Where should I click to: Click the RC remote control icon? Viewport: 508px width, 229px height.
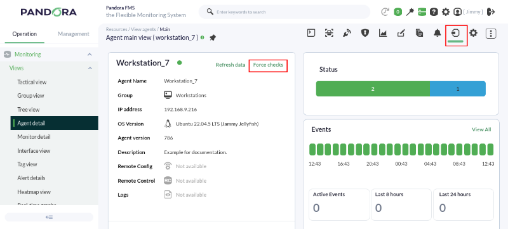[x=168, y=181]
